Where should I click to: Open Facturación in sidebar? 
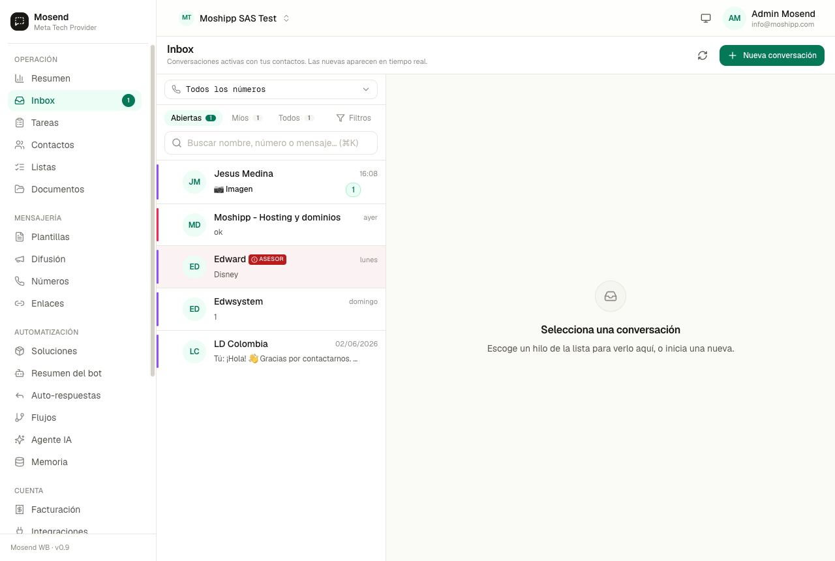pyautogui.click(x=74, y=509)
